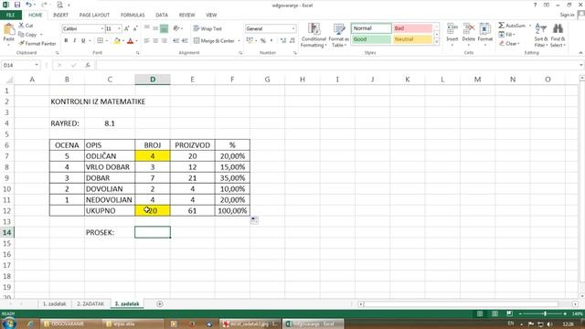The width and height of the screenshot is (585, 329).
Task: Toggle Bold formatting
Action: click(66, 40)
